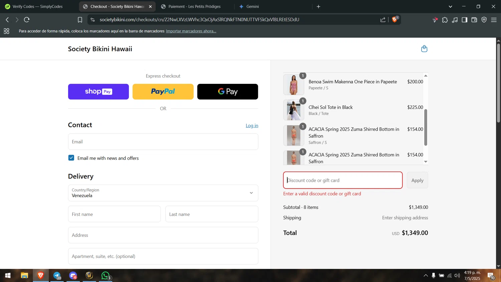Bookmark this page with the bookmark icon

80,20
